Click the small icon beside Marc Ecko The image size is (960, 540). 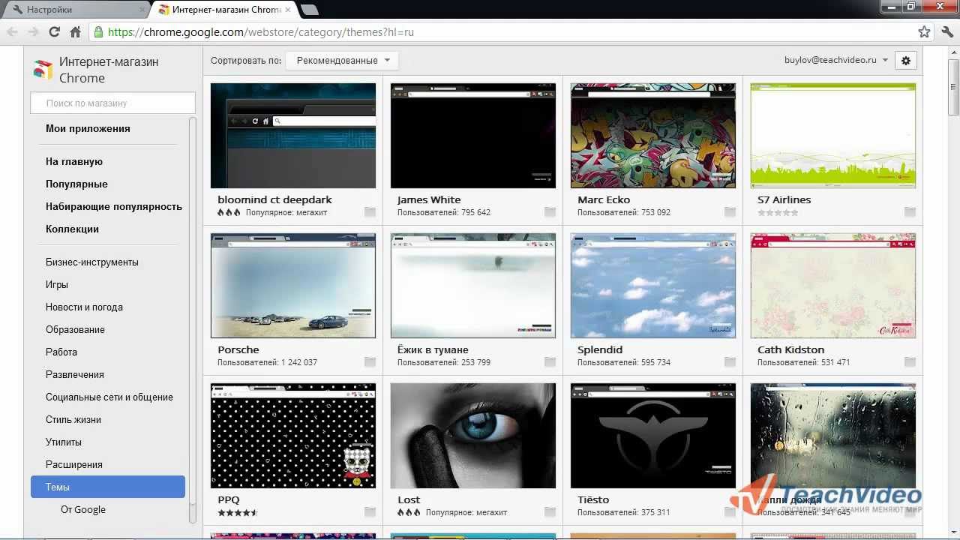click(x=730, y=212)
